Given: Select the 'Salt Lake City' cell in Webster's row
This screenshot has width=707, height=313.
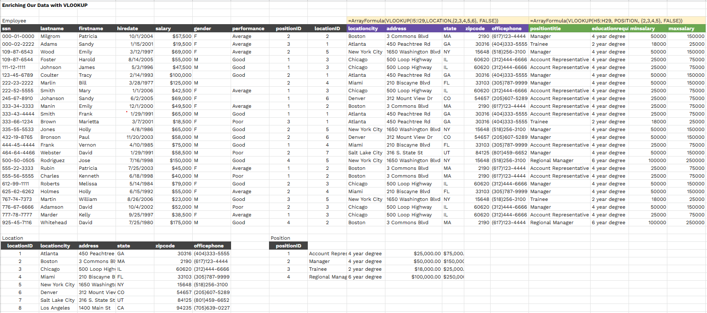Looking at the screenshot, I should (365, 153).
